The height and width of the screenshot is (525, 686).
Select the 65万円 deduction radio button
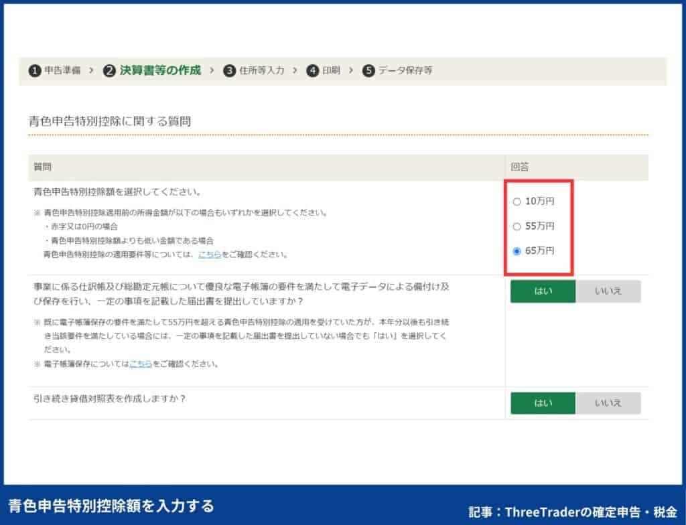tap(517, 251)
